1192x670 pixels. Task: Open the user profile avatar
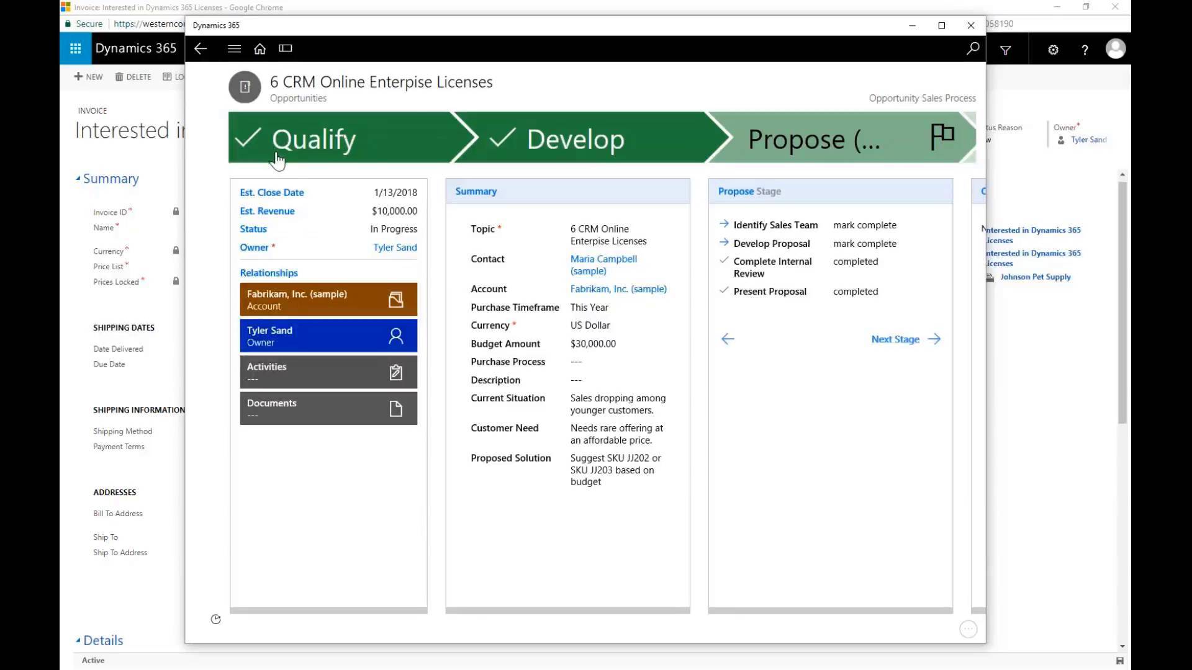coord(1116,48)
